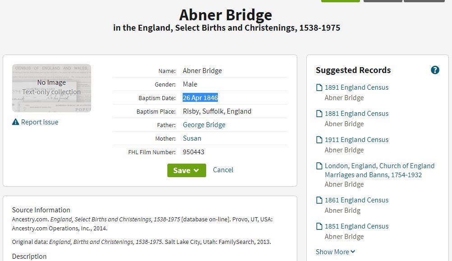Screen dimensions: 452x261
Task: Cancel saving this record
Action: click(x=223, y=169)
